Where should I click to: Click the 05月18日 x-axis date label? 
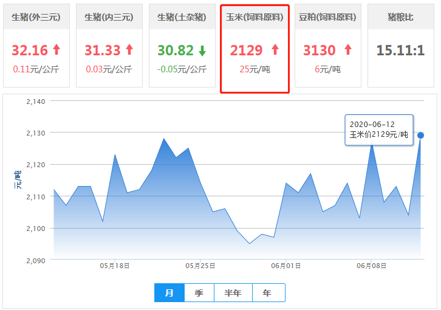(x=115, y=265)
